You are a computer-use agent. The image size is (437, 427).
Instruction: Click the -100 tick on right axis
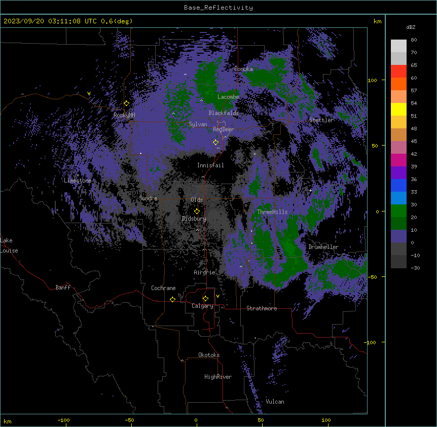coord(371,342)
